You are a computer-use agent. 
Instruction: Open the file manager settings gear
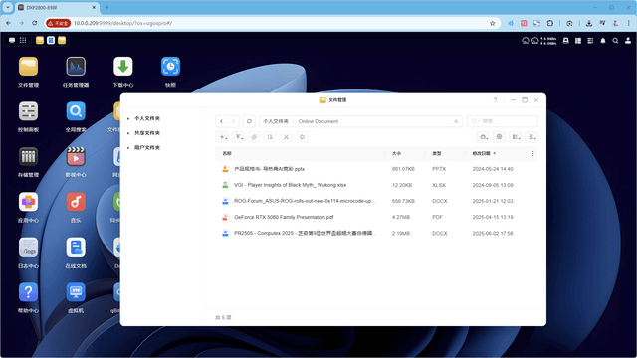(499, 137)
